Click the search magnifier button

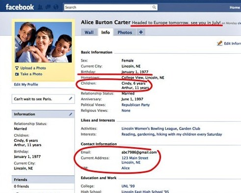(x=154, y=7)
